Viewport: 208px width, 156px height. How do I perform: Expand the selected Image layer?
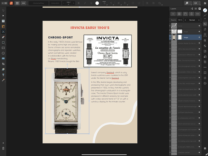coord(170,39)
